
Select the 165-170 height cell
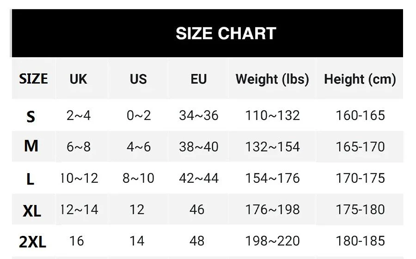pyautogui.click(x=360, y=147)
